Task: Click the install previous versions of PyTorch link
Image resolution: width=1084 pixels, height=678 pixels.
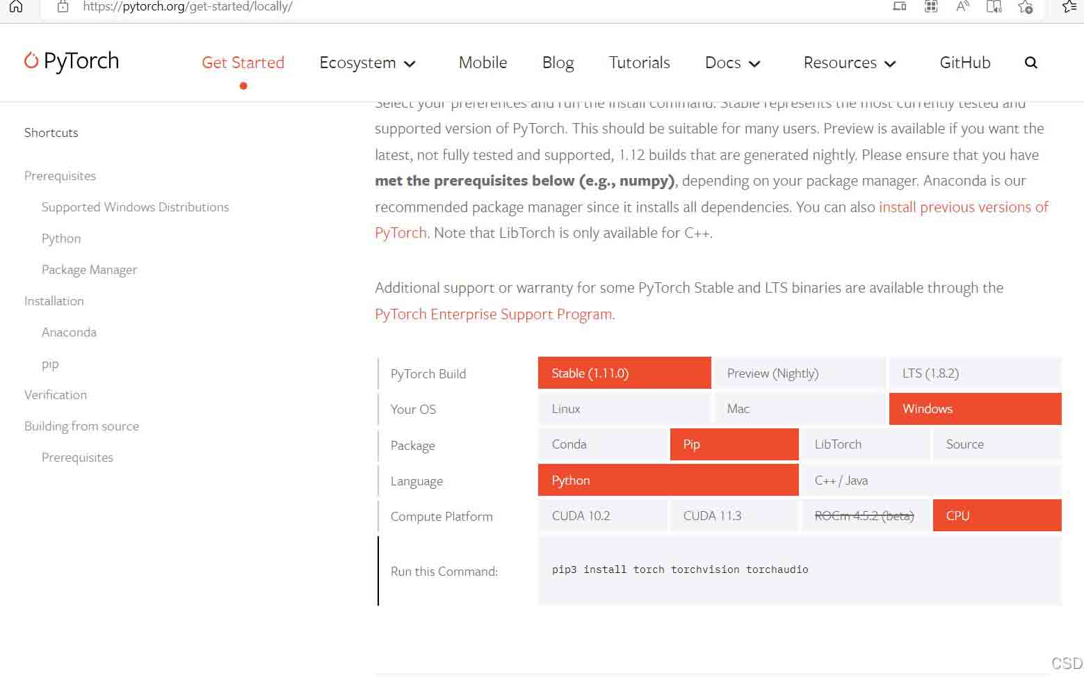Action: pos(963,207)
